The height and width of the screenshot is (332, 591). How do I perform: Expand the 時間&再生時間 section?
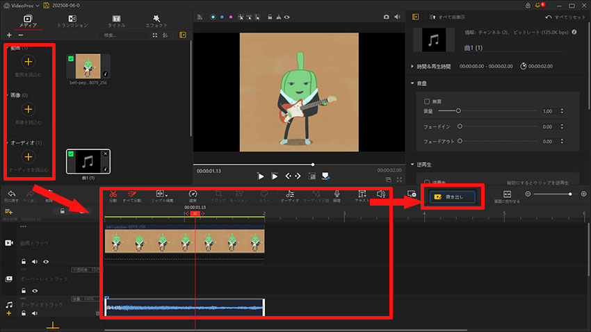point(412,66)
